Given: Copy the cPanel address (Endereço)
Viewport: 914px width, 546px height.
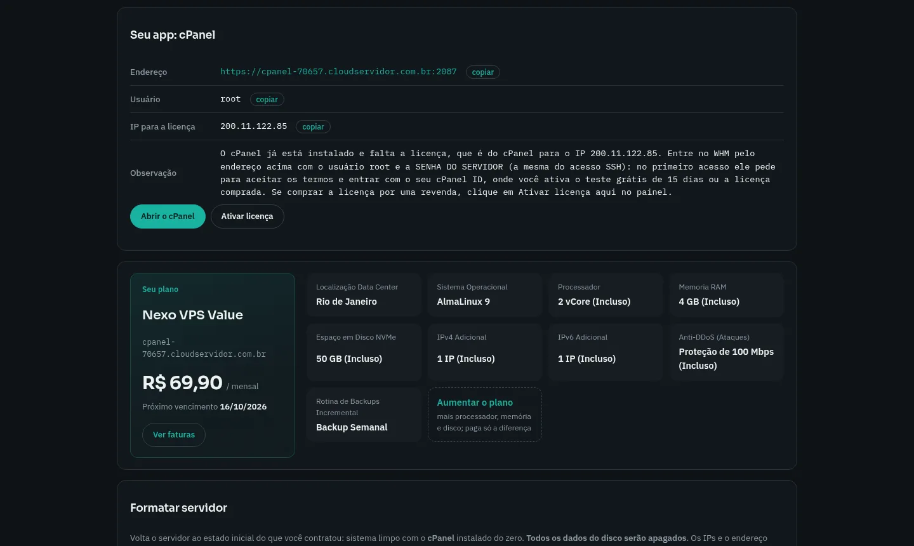Looking at the screenshot, I should tap(483, 72).
